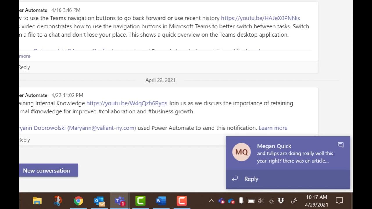Open the Snipping tool taskbar icon
The image size is (372, 209).
coord(58,201)
